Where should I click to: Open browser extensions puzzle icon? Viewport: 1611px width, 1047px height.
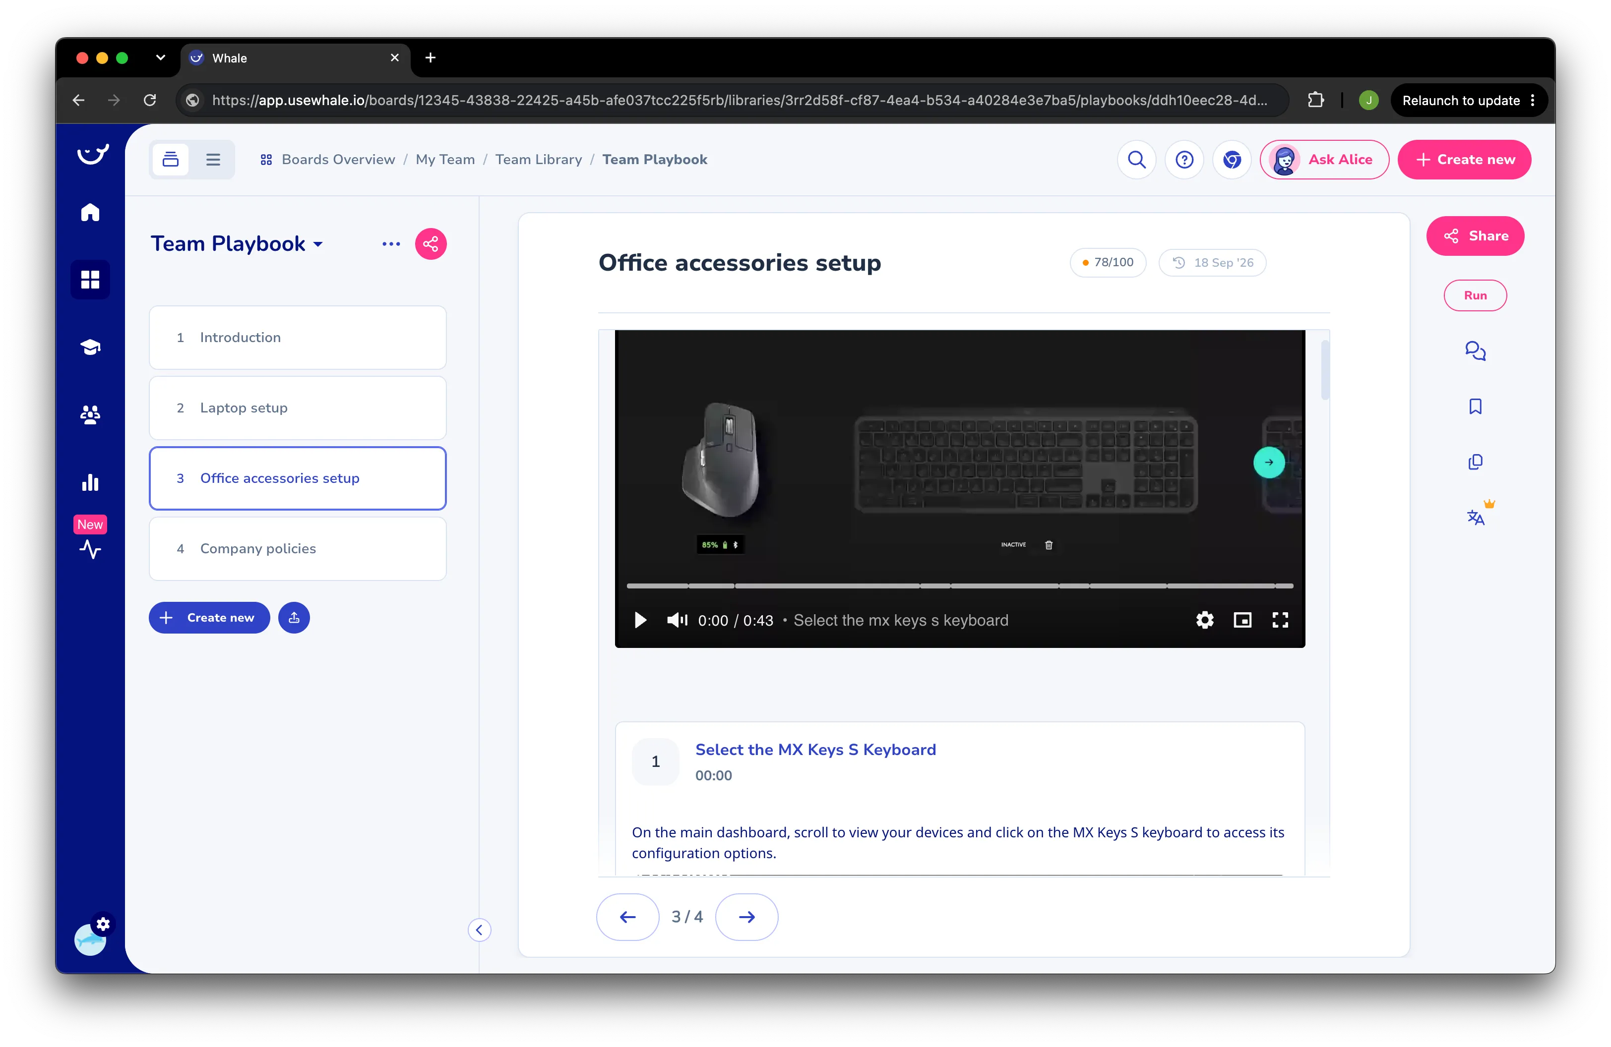coord(1316,100)
